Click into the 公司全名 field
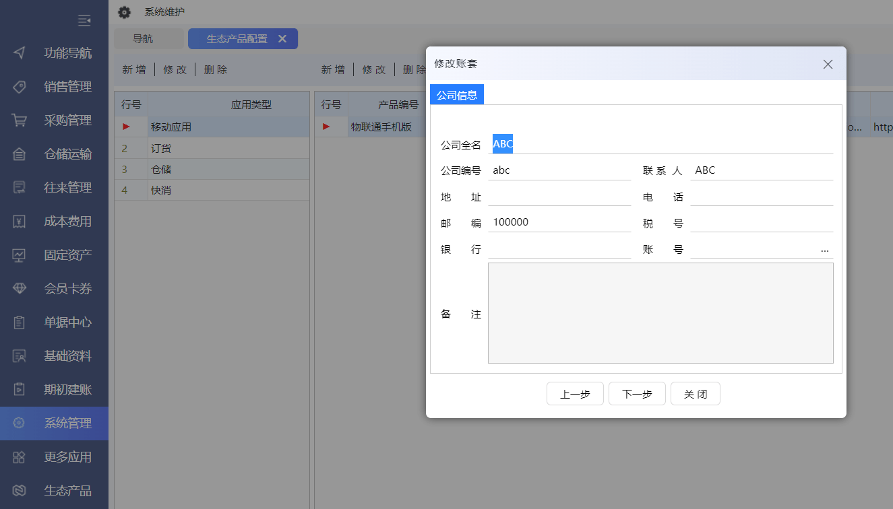Screen dimensions: 893x509 click(660, 144)
